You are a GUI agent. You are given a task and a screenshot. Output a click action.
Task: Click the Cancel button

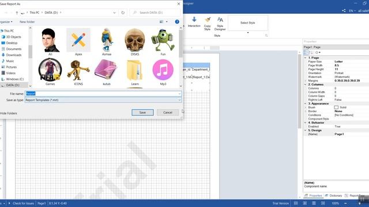pos(168,113)
